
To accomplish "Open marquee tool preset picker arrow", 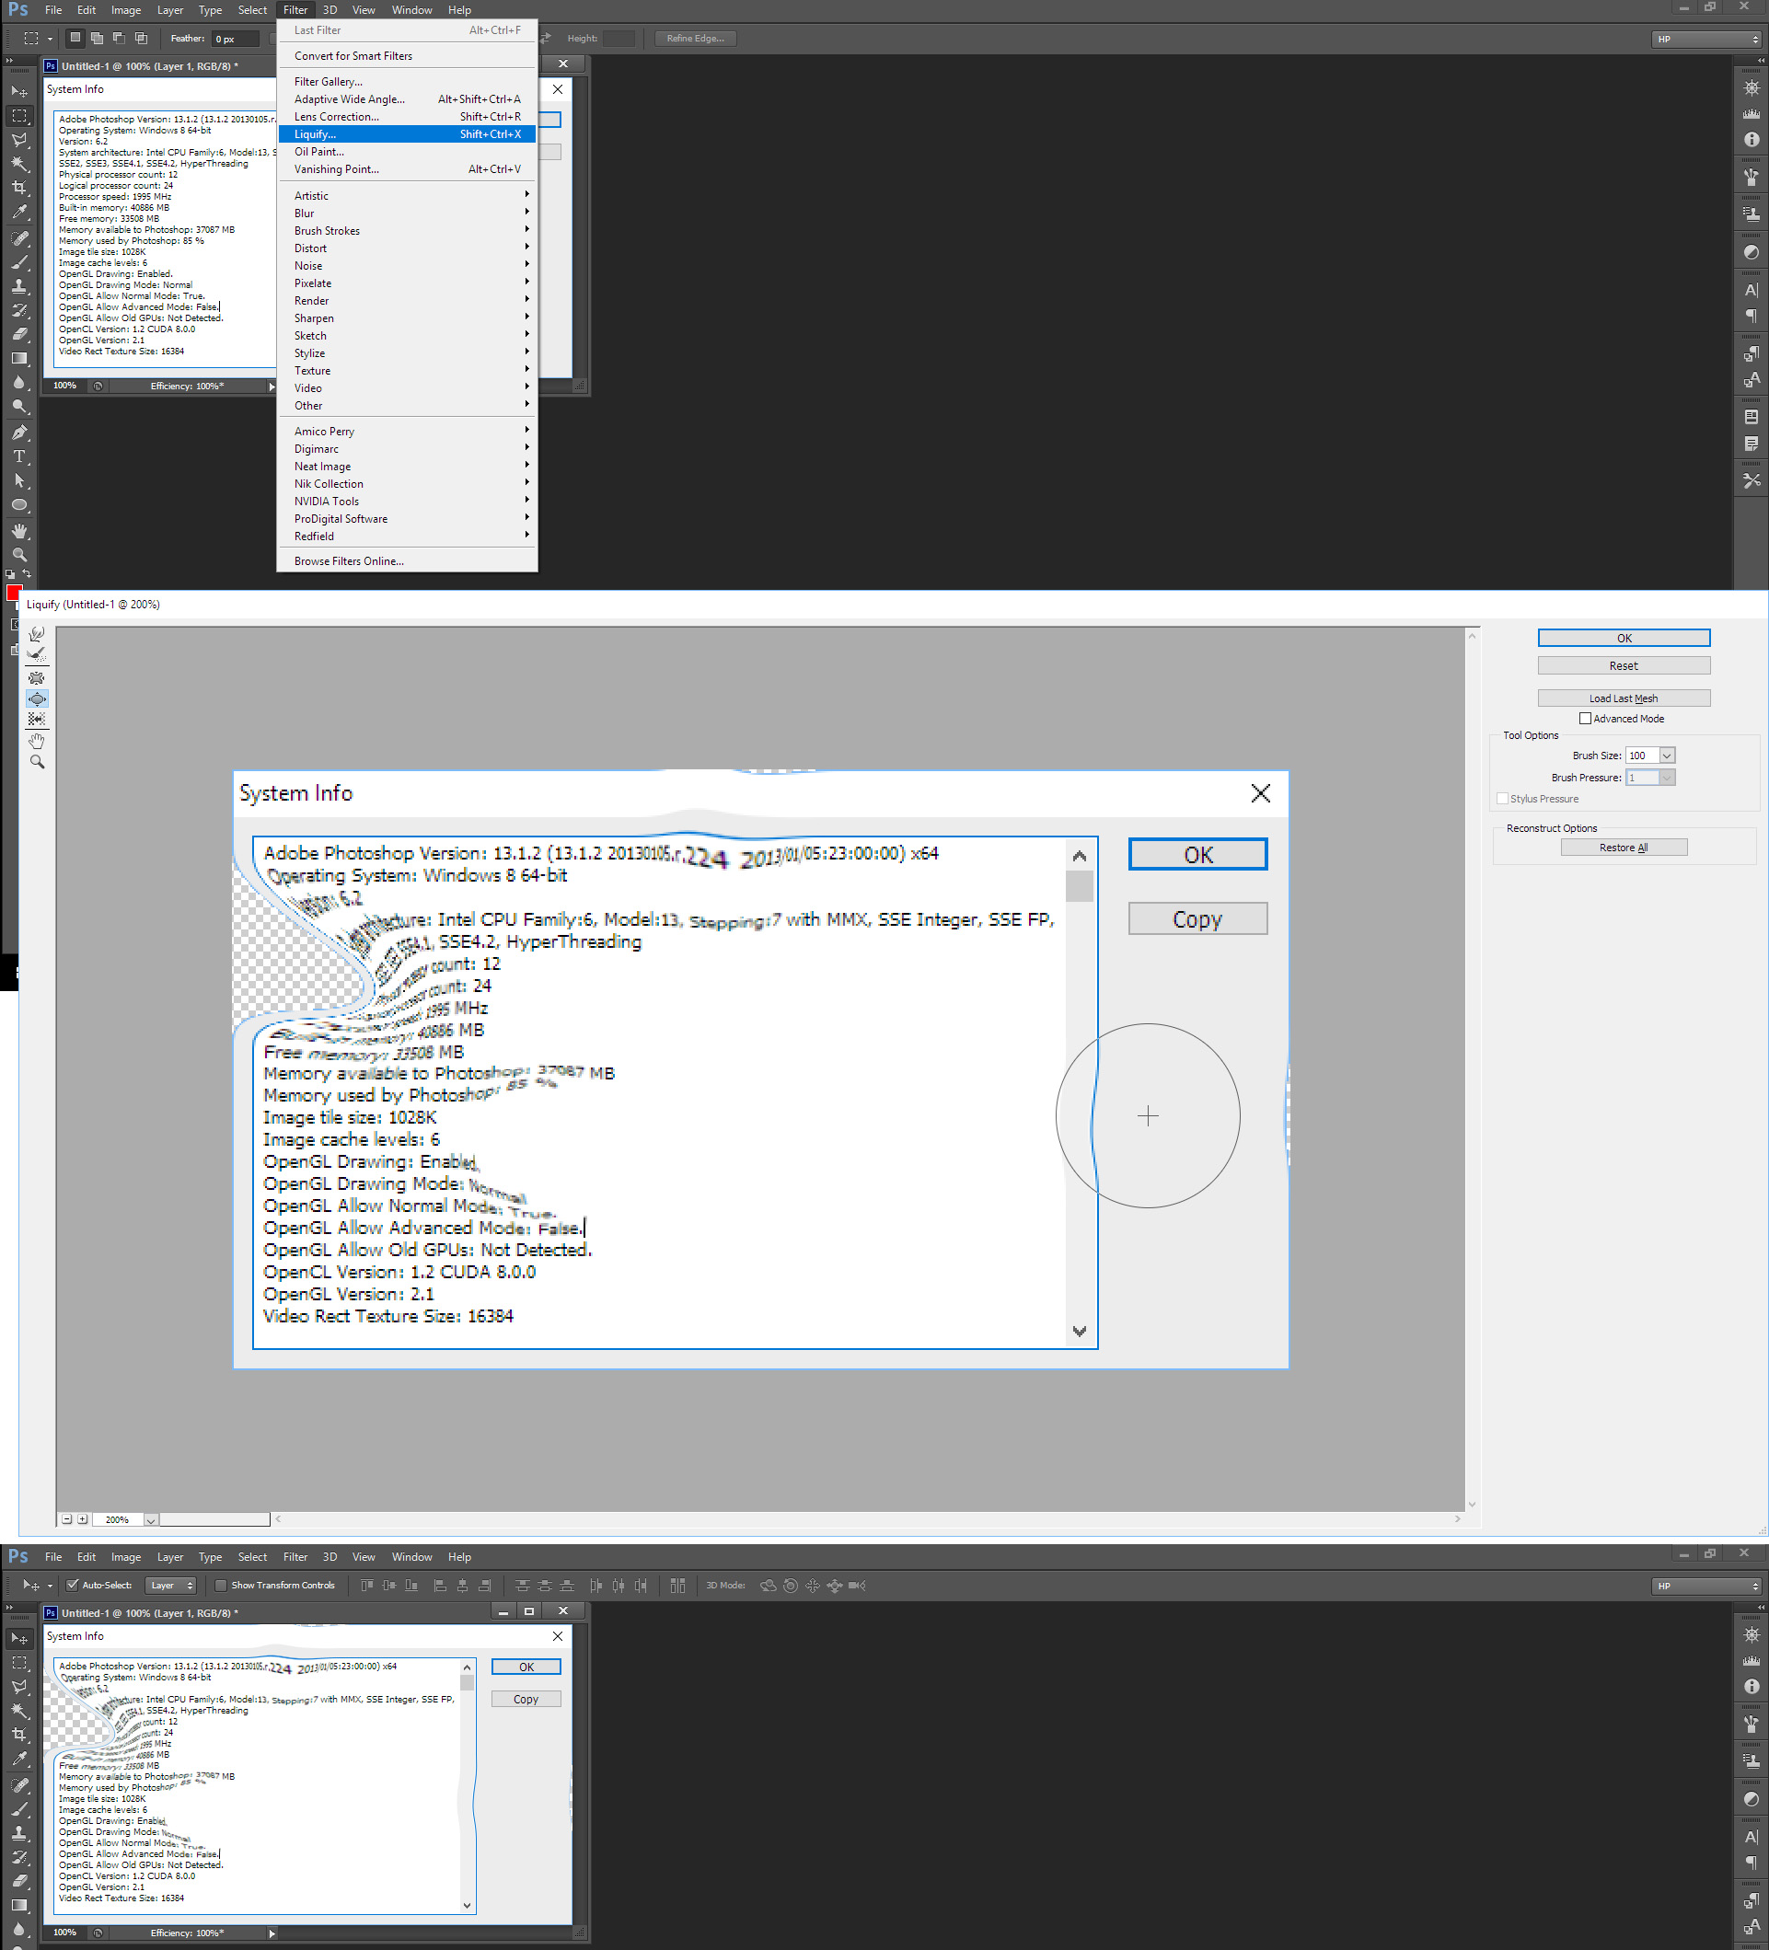I will (x=50, y=39).
